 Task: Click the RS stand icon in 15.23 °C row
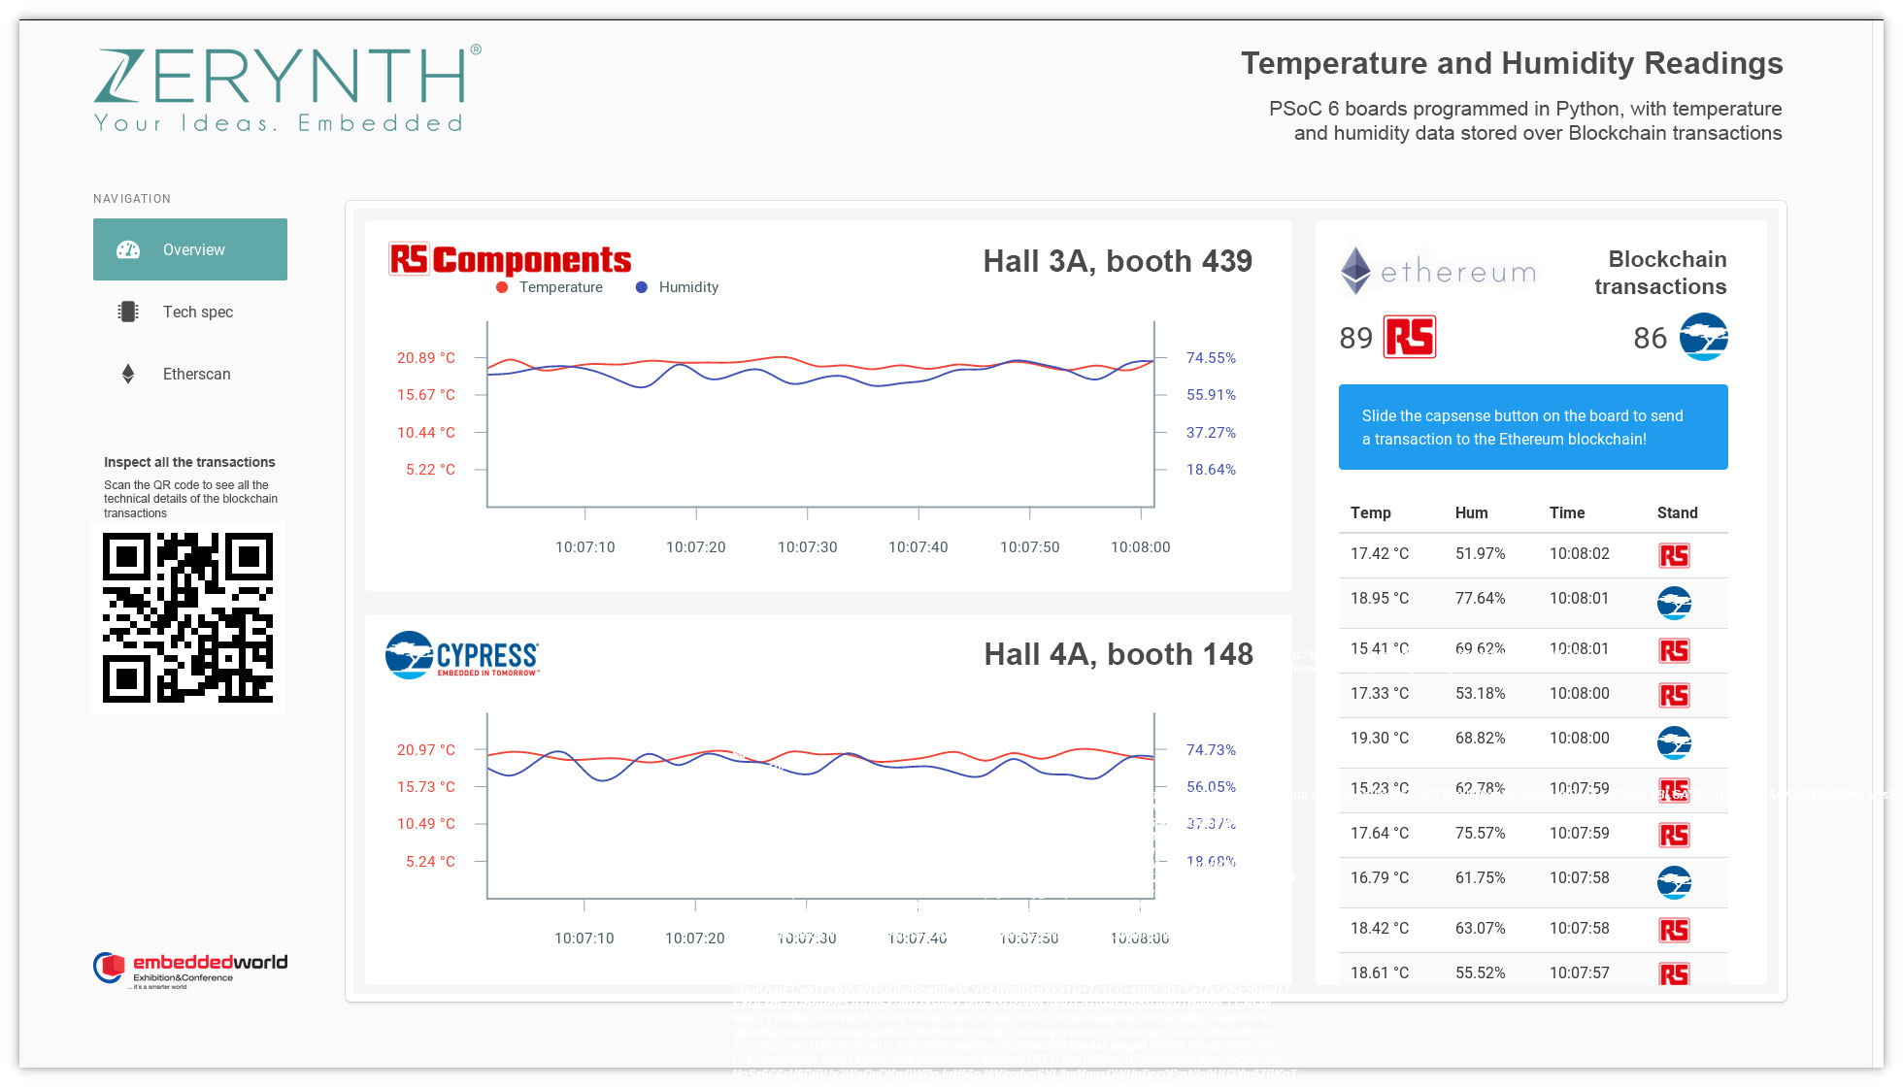point(1674,790)
